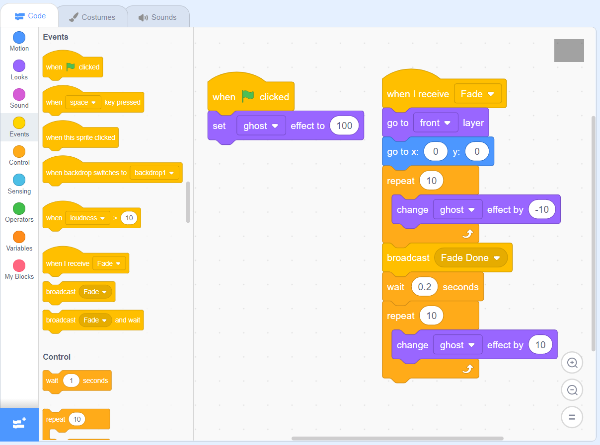Click the horizontal scrollbar below the workspace
The width and height of the screenshot is (600, 445).
tap(397, 438)
